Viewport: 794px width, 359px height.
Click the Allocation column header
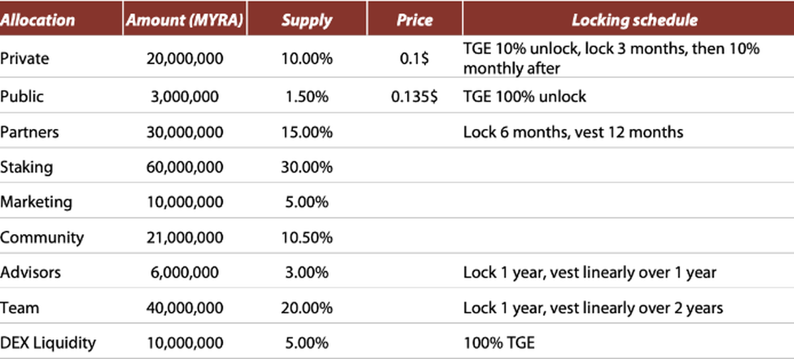(x=38, y=20)
